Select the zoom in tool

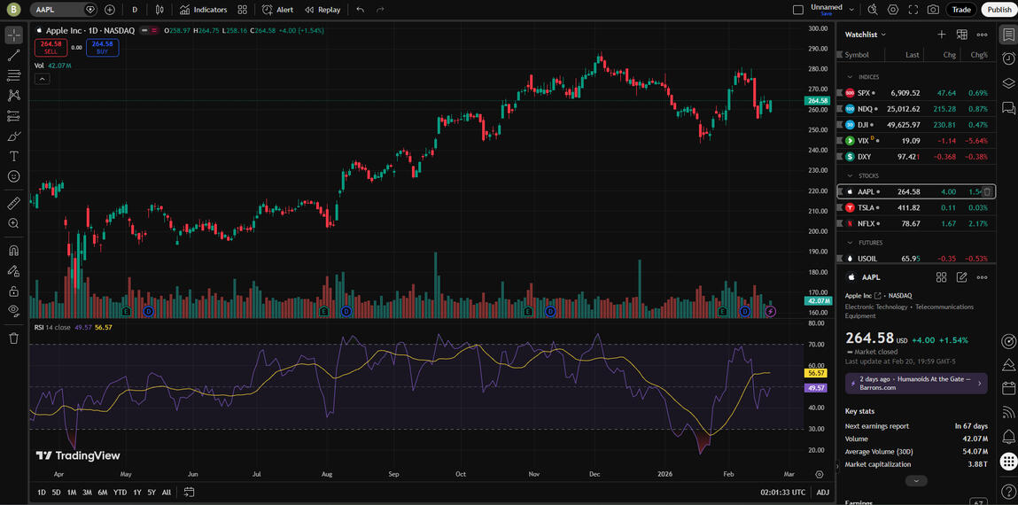coord(13,223)
